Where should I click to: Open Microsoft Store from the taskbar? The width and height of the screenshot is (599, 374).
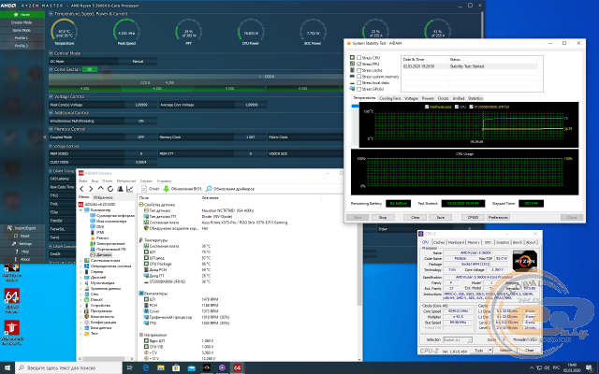tap(176, 367)
